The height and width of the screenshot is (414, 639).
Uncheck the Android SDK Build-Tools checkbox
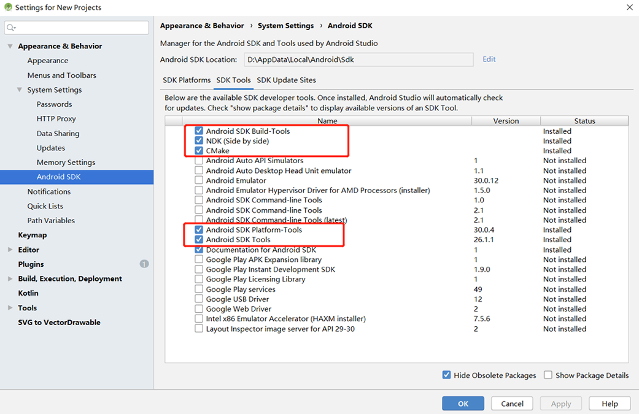[x=199, y=131]
